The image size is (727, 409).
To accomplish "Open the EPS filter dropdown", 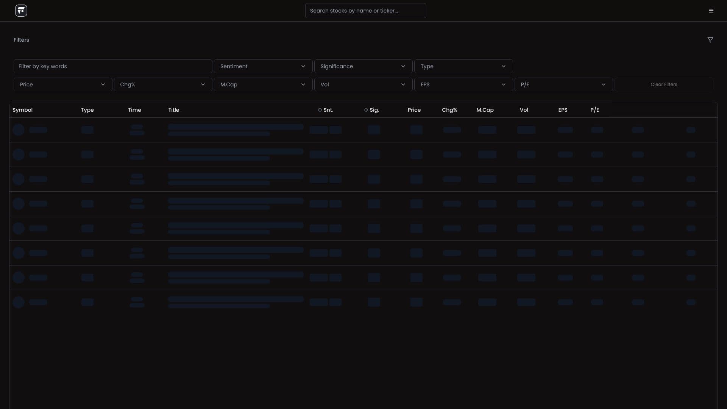I will [463, 84].
